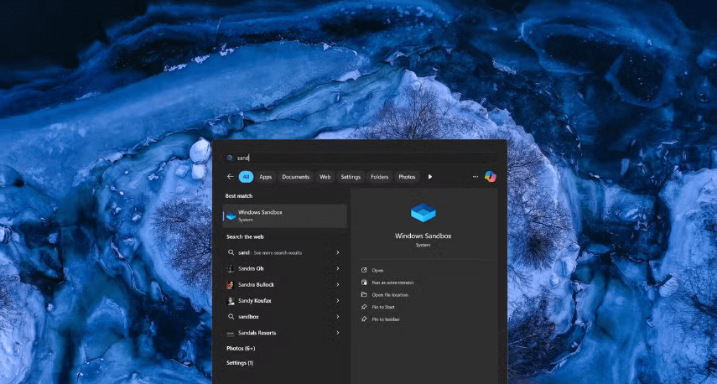
Task: Click the Pin to Start pin icon
Action: [364, 307]
